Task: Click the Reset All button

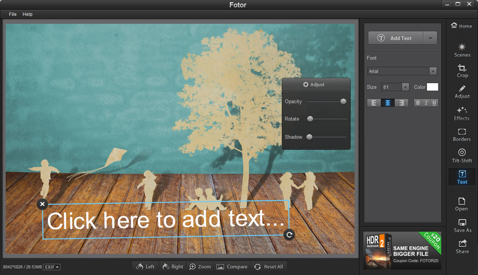Action: point(268,267)
